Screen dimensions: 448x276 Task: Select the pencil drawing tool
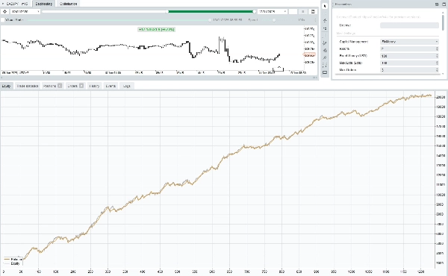coord(325,43)
